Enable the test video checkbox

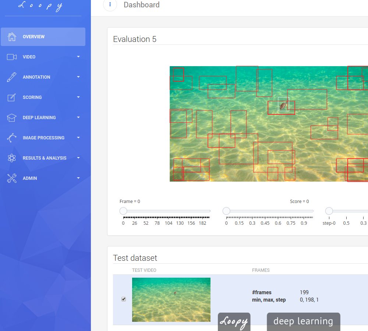coord(123,299)
